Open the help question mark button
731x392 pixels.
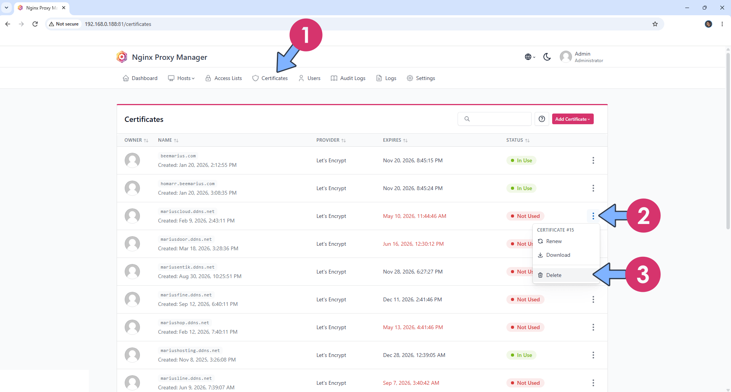[x=542, y=119]
